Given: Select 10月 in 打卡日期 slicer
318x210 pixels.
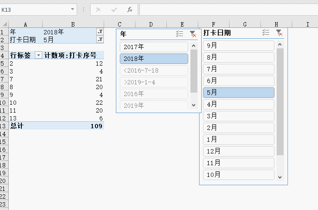Looking at the screenshot, I should [239, 175].
